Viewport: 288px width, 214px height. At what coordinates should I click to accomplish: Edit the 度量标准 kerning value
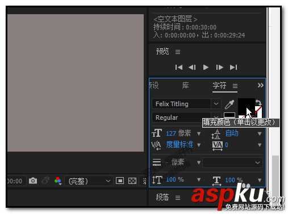[x=180, y=145]
